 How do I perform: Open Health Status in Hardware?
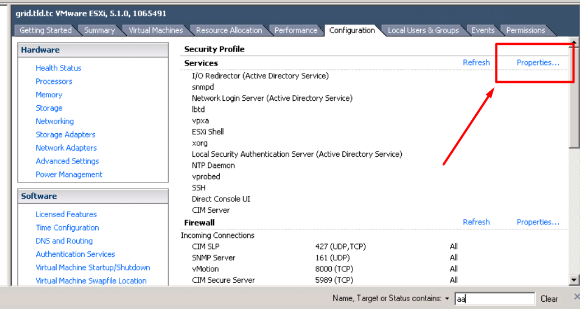click(x=58, y=68)
